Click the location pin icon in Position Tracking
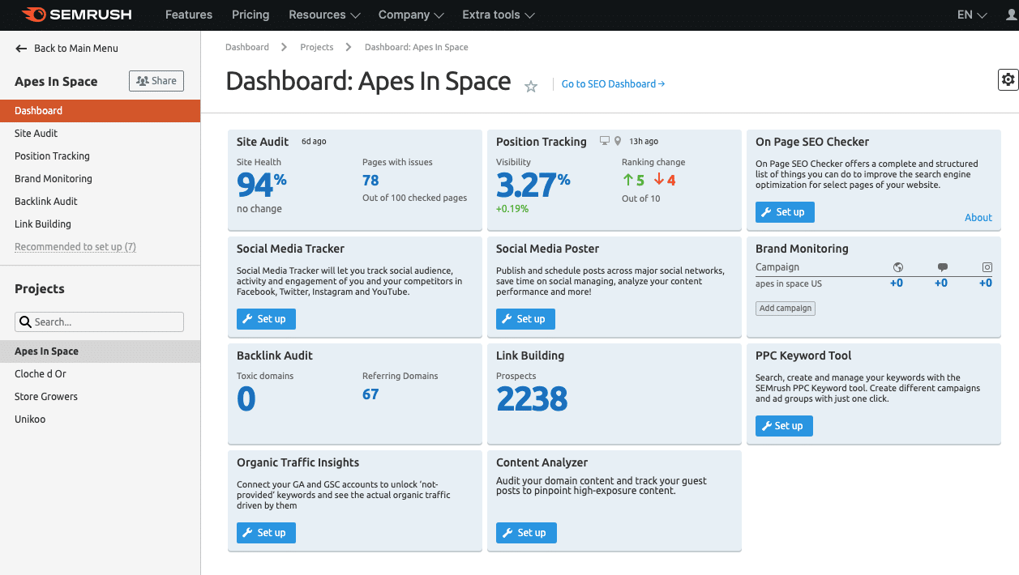The height and width of the screenshot is (575, 1019). coord(618,141)
